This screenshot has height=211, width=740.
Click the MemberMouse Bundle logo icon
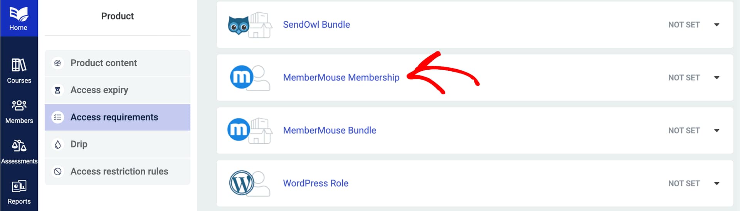click(x=239, y=130)
